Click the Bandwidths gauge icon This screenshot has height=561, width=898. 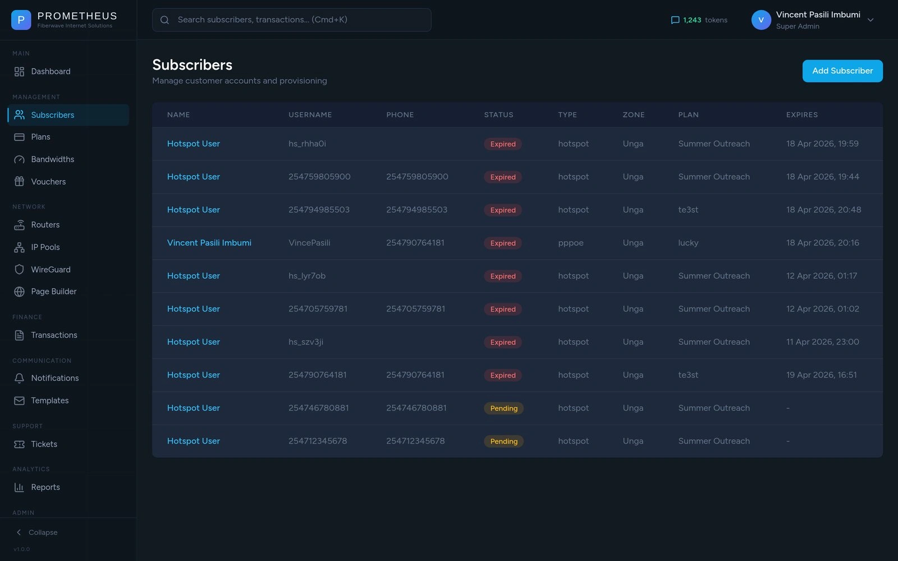pos(19,159)
